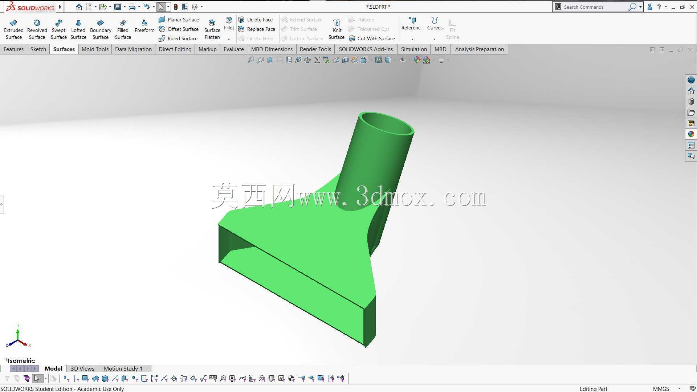Screen dimensions: 697x392
Task: Switch to the Sketch tab
Action: (38, 49)
